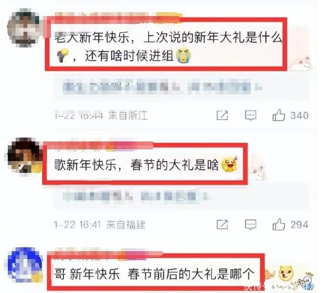Screen dimensions: 322x293
Task: Click the smiling heart emoji
Action: click(x=229, y=165)
